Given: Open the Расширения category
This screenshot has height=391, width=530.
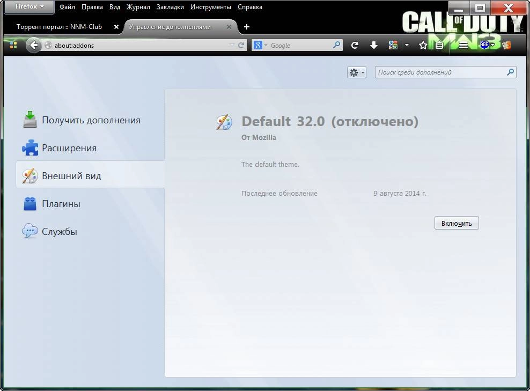Looking at the screenshot, I should pyautogui.click(x=91, y=148).
